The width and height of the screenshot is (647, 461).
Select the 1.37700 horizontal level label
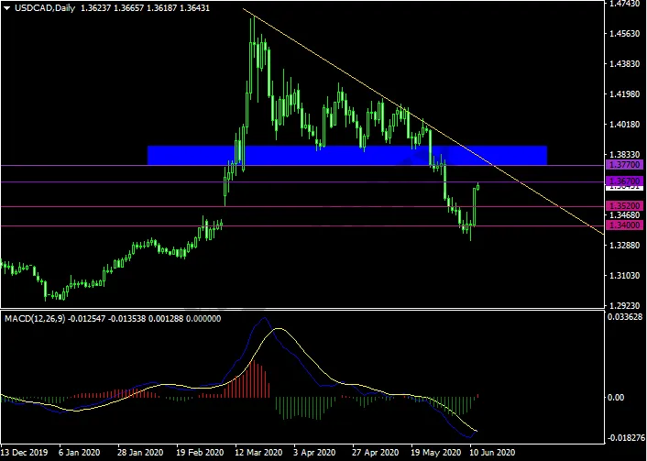tap(625, 165)
